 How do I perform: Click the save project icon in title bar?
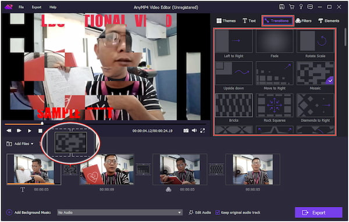click(282, 7)
